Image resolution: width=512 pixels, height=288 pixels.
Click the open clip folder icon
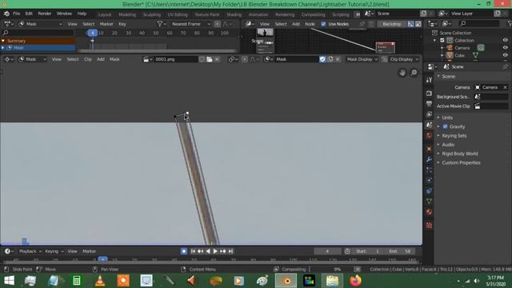click(x=210, y=59)
